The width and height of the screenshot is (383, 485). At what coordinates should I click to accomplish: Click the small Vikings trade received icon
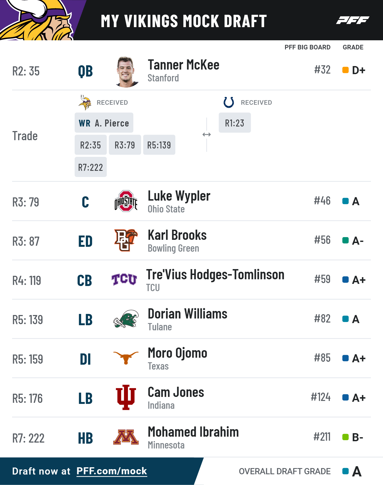(x=85, y=102)
